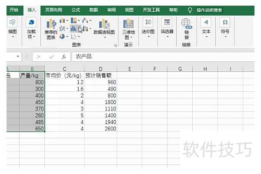The width and height of the screenshot is (261, 174).
Task: Select column C header
Action: [64, 69]
